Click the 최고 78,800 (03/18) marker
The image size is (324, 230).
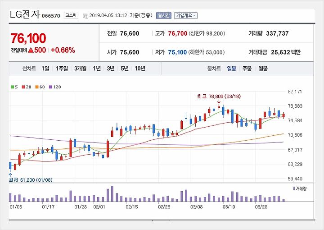click(x=219, y=97)
